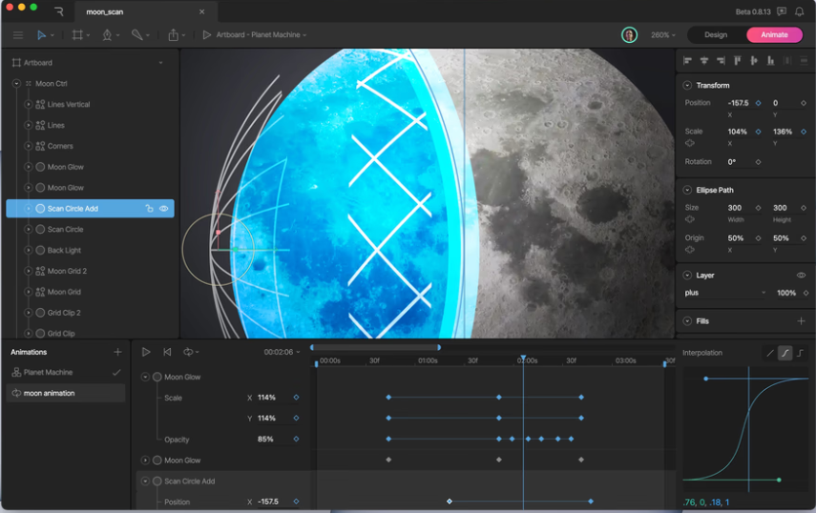Toggle scale link icon under Scale
Viewport: 816px width, 513px height.
pyautogui.click(x=690, y=143)
